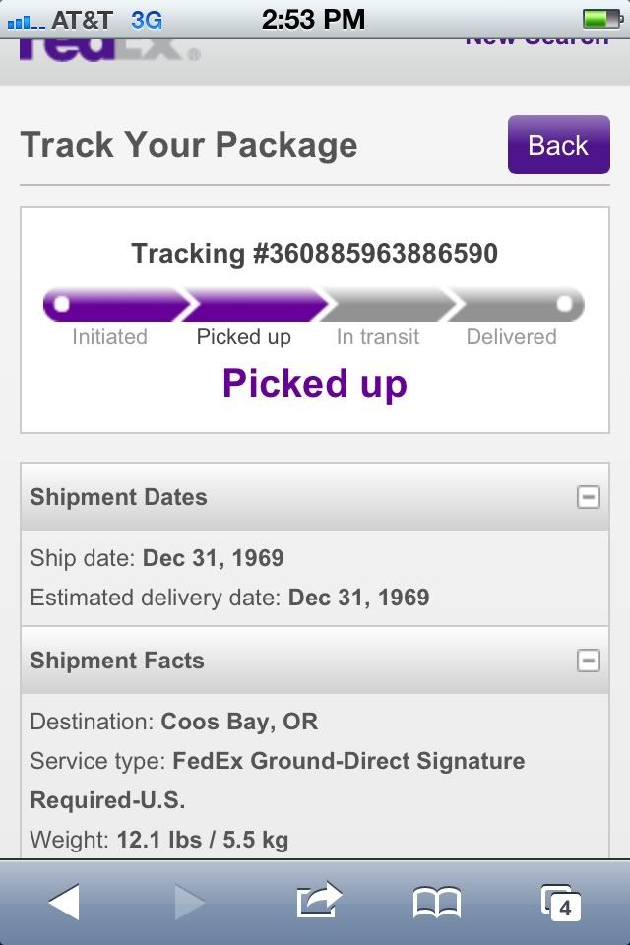Tap the tracking number 360885963886590

pyautogui.click(x=315, y=254)
